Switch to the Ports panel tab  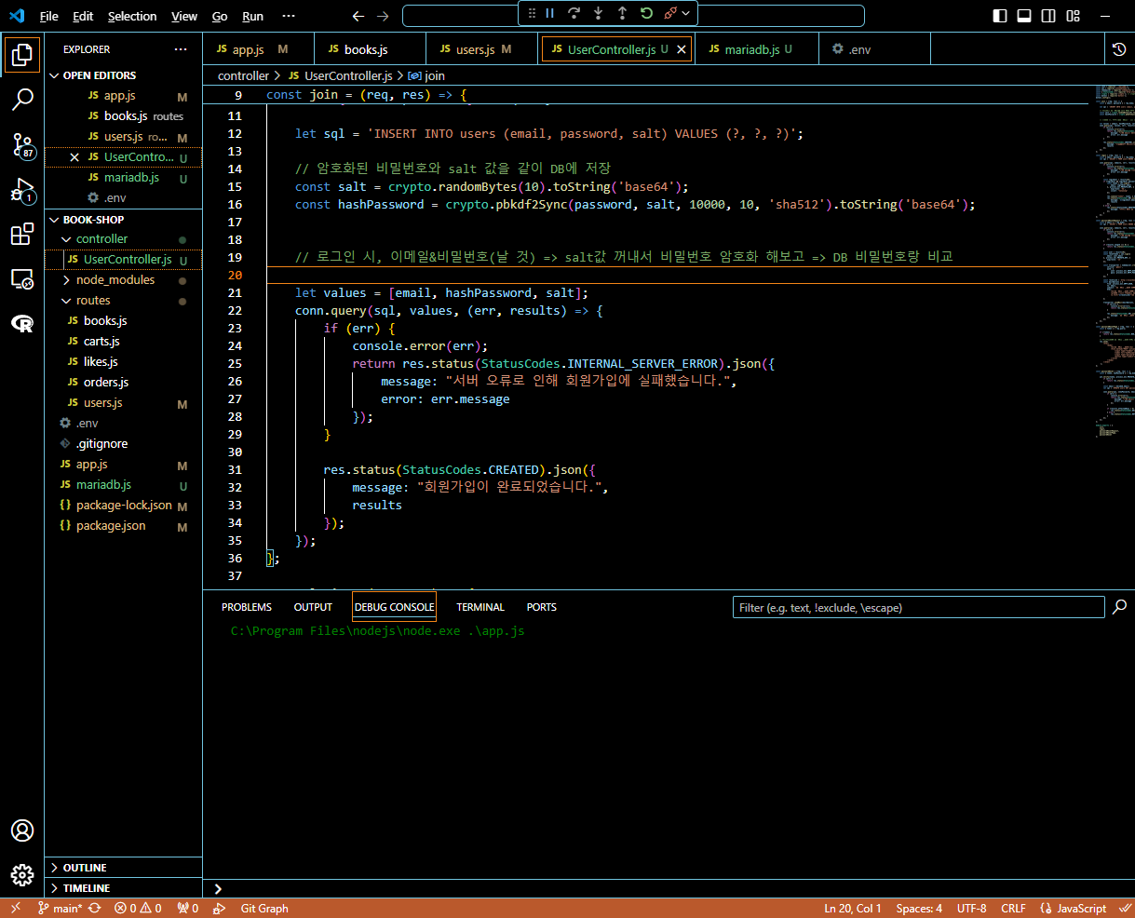tap(541, 607)
